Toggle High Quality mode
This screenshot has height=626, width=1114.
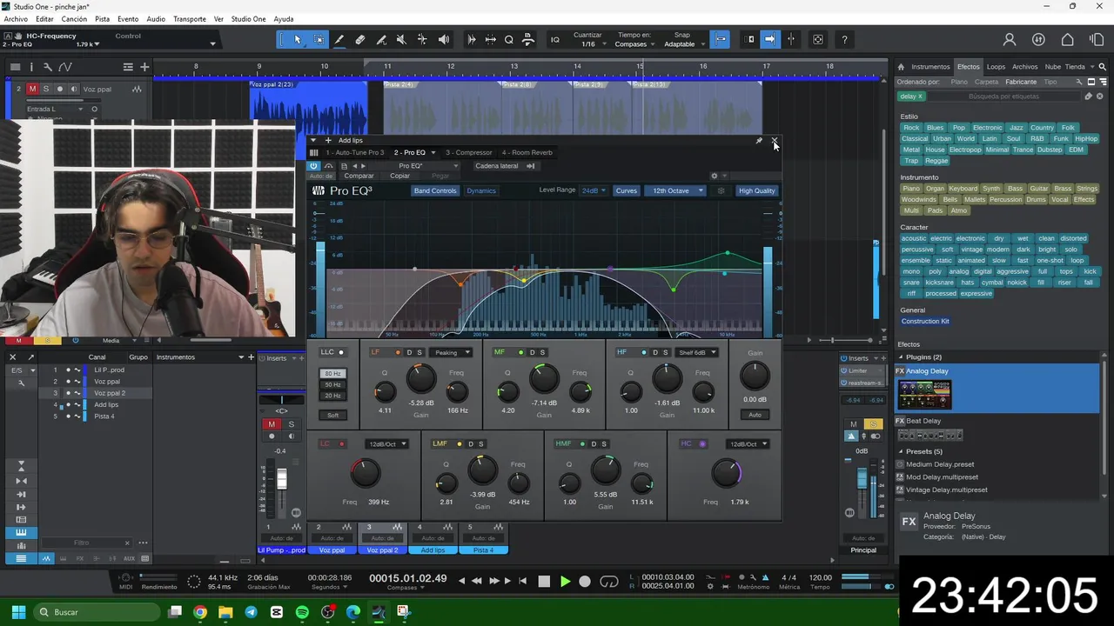[756, 190]
